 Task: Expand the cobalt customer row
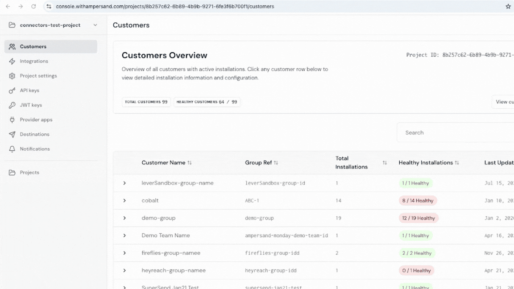[x=124, y=200]
